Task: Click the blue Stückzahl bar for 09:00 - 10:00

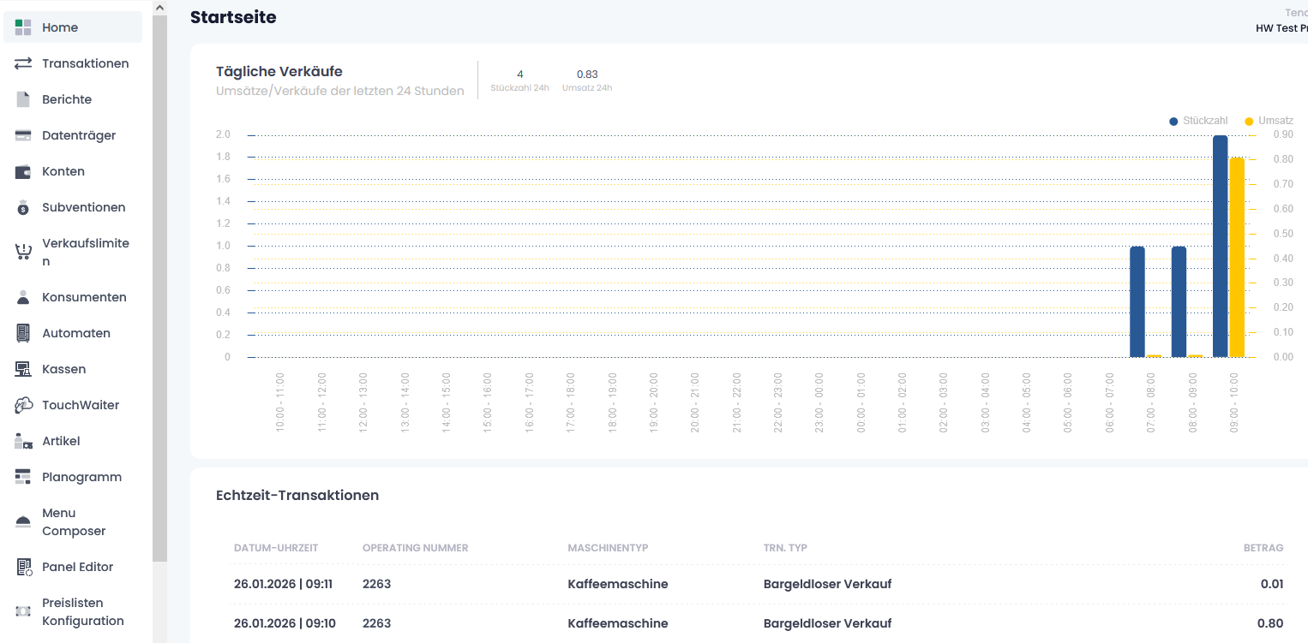Action: click(1220, 247)
